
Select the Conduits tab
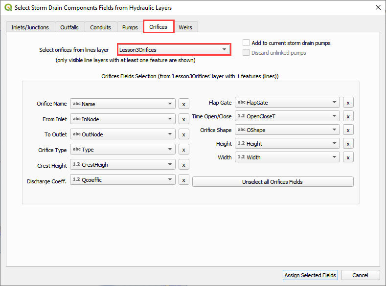tap(100, 27)
